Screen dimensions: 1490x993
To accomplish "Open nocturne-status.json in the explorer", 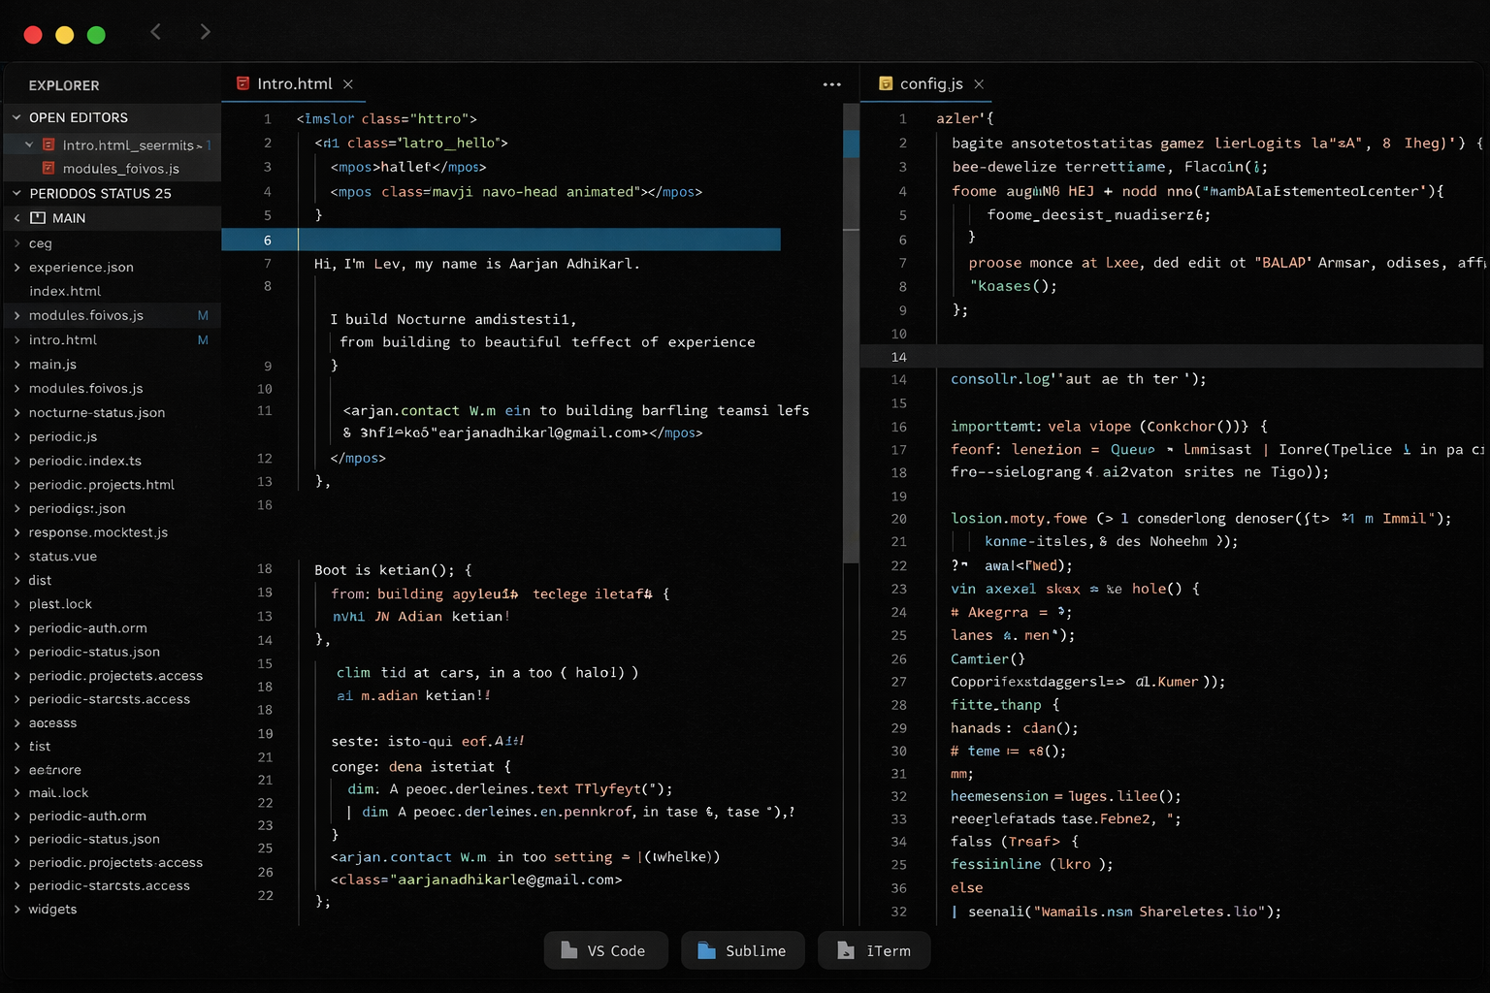I will click(x=97, y=413).
